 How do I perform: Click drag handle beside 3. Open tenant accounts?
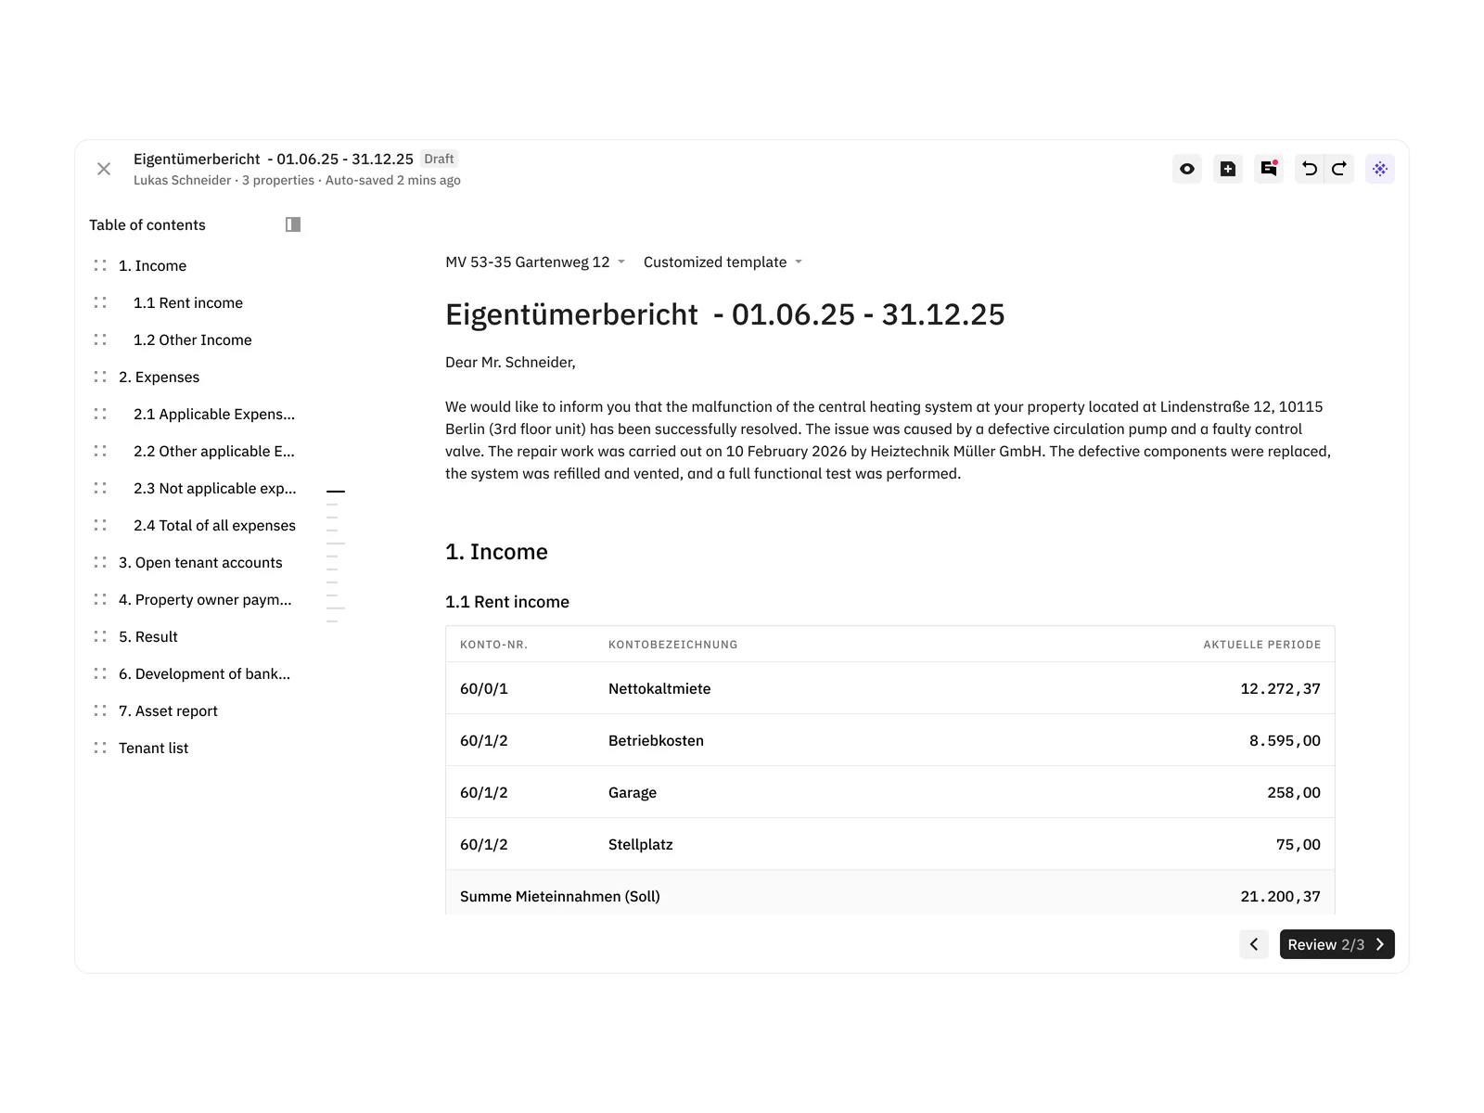[x=100, y=562]
